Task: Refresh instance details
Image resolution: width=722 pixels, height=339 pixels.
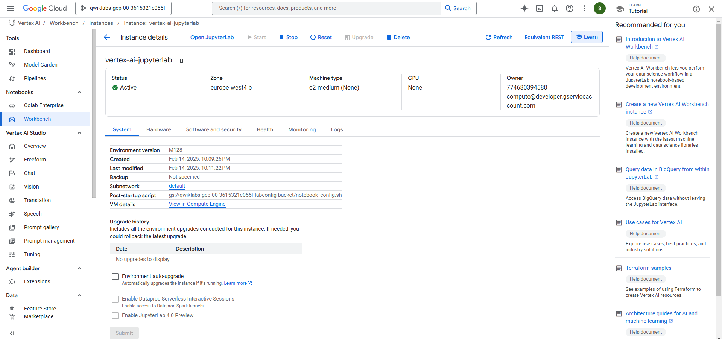Action: (499, 37)
